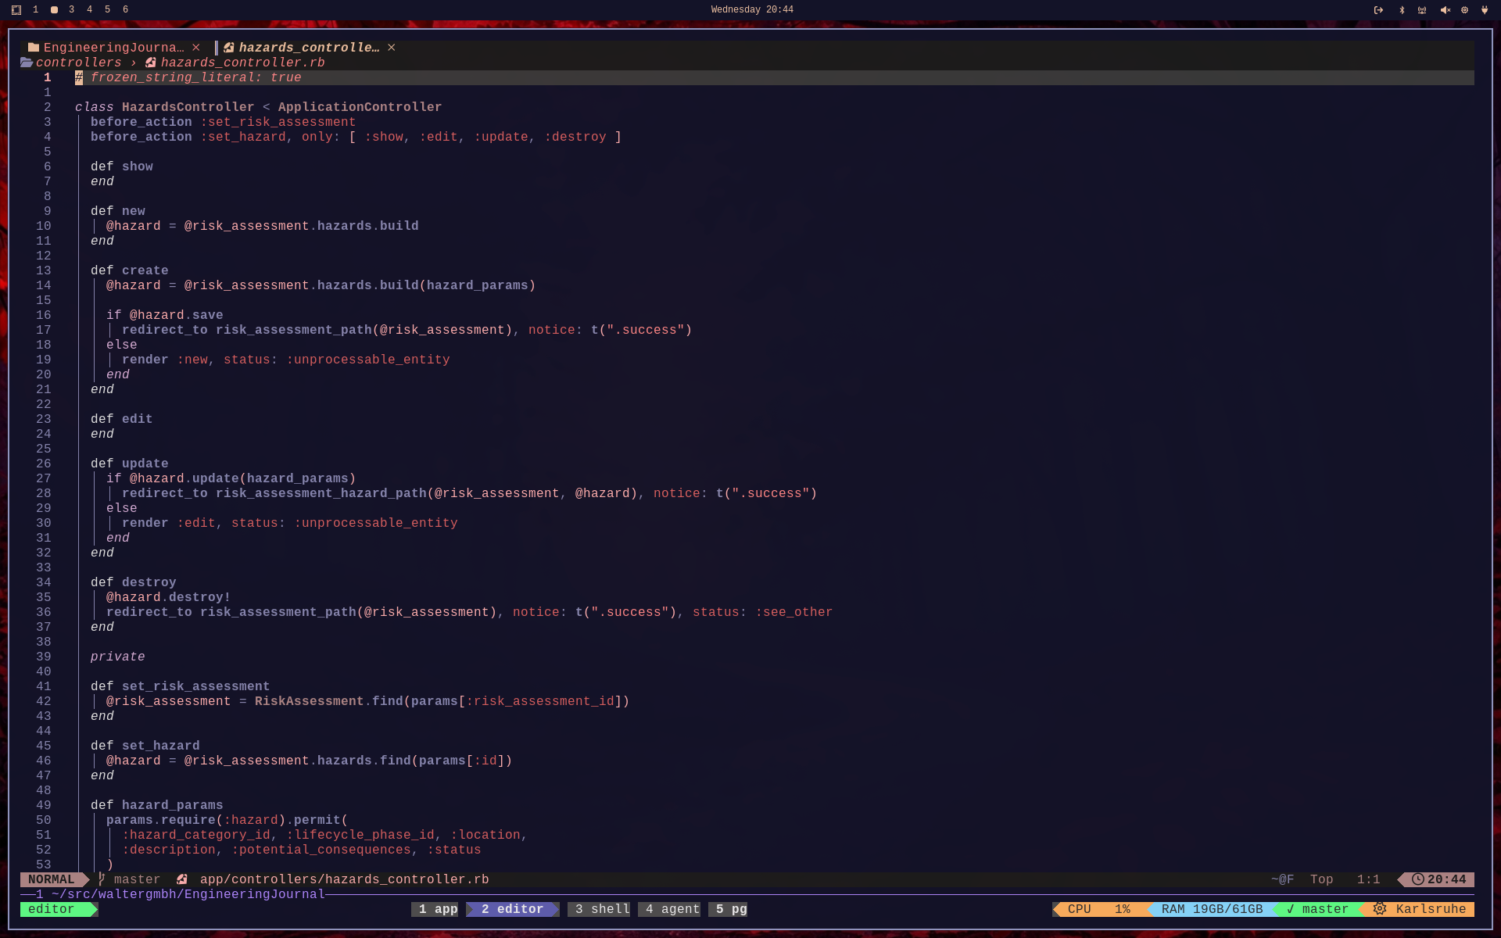Switch to the EngineeringJournal buffer tab

(113, 48)
